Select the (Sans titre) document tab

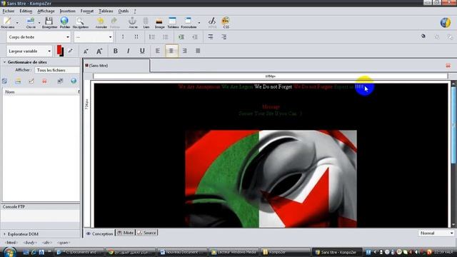tap(116, 66)
